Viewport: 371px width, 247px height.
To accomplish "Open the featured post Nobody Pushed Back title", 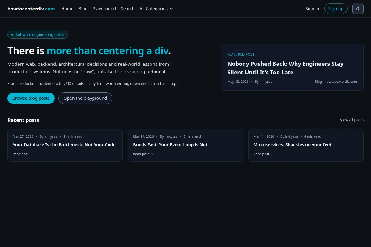I will (x=285, y=68).
